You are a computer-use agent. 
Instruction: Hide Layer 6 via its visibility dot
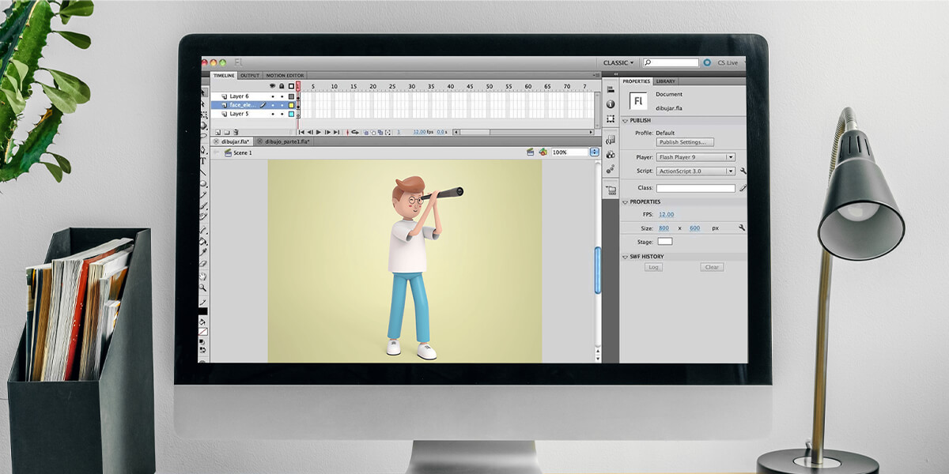click(x=273, y=96)
